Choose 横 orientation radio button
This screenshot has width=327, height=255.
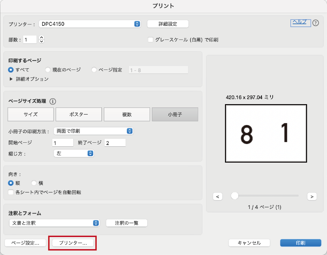(x=34, y=183)
